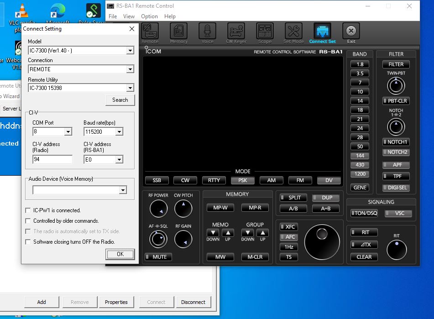
Task: Open the CI-V address (RS-BA1) dropdown
Action: 119,159
